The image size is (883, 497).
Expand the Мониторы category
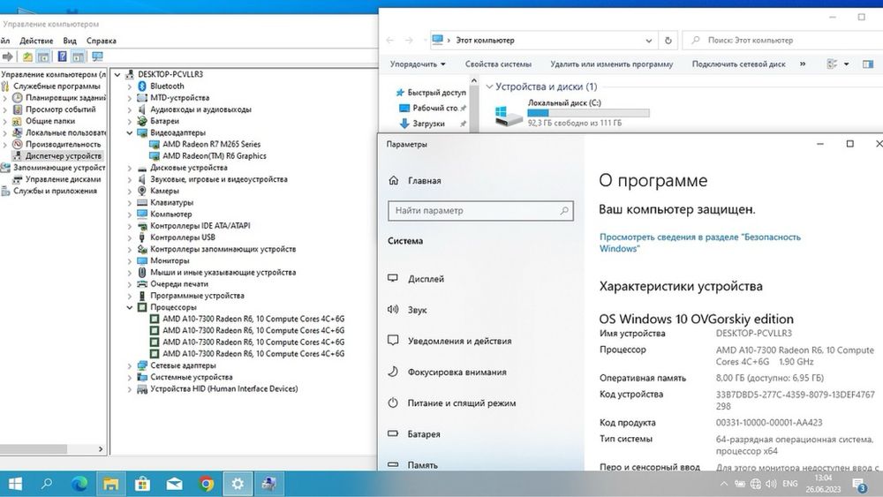[x=130, y=260]
